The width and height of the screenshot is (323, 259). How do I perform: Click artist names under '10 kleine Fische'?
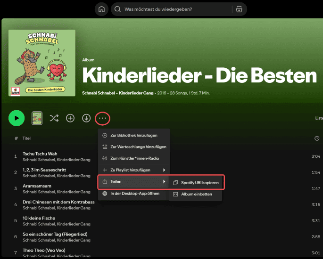(57, 224)
